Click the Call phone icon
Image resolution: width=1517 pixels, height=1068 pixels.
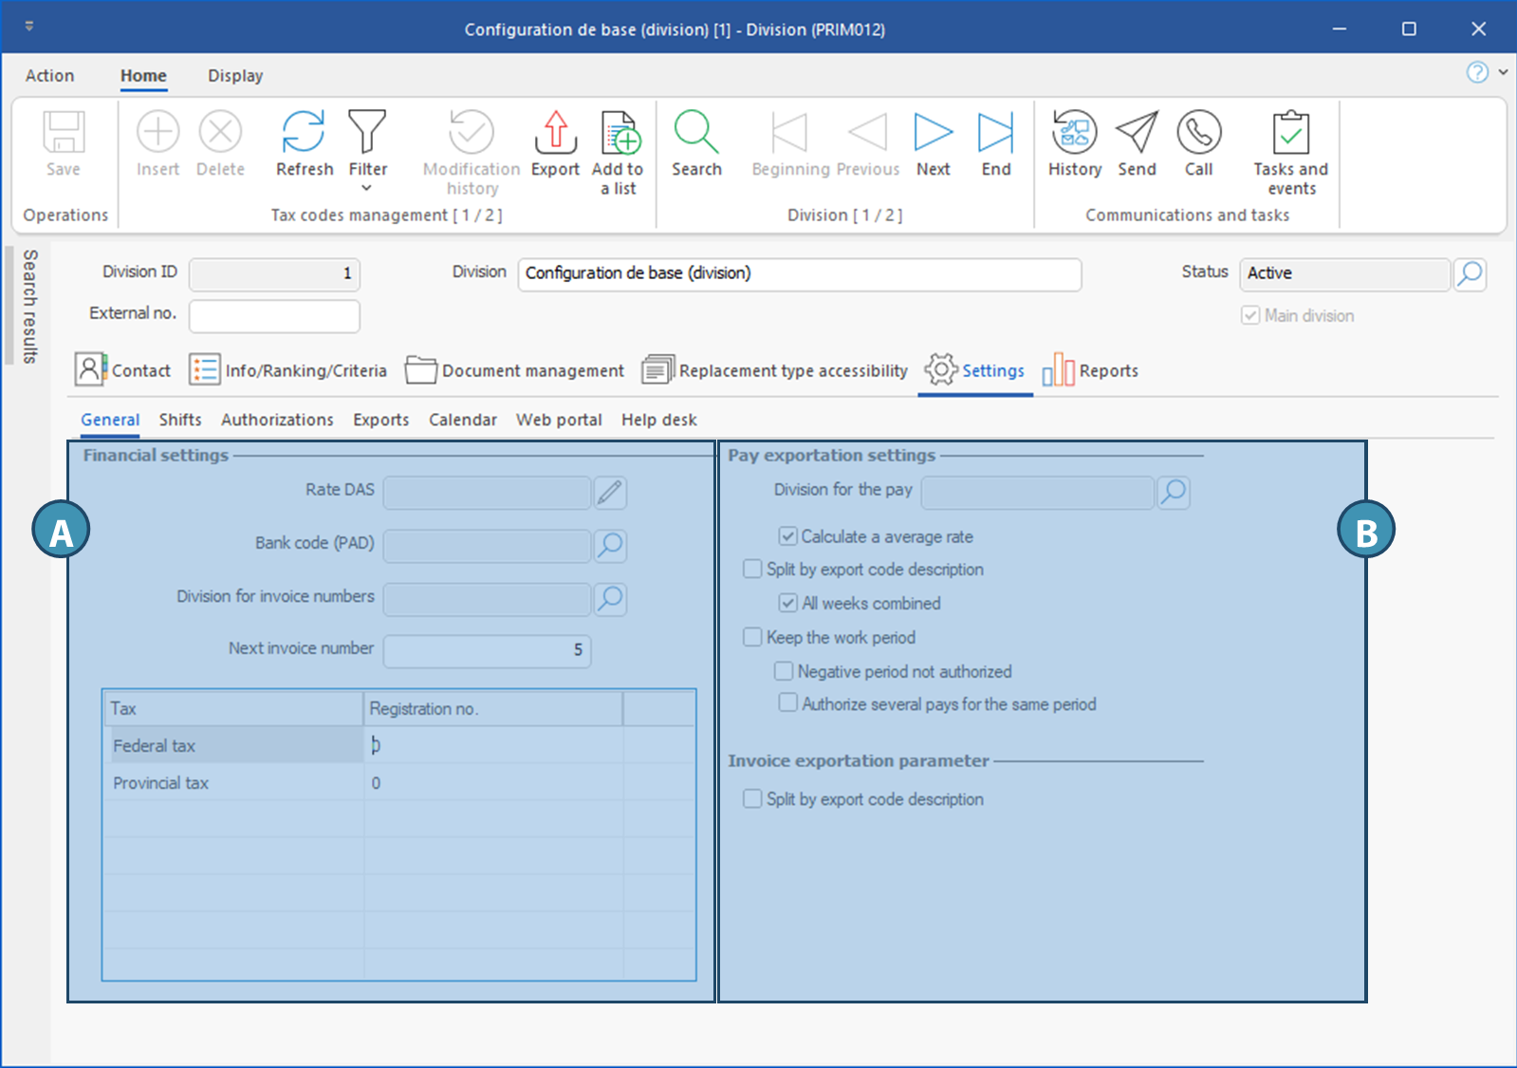(x=1198, y=133)
